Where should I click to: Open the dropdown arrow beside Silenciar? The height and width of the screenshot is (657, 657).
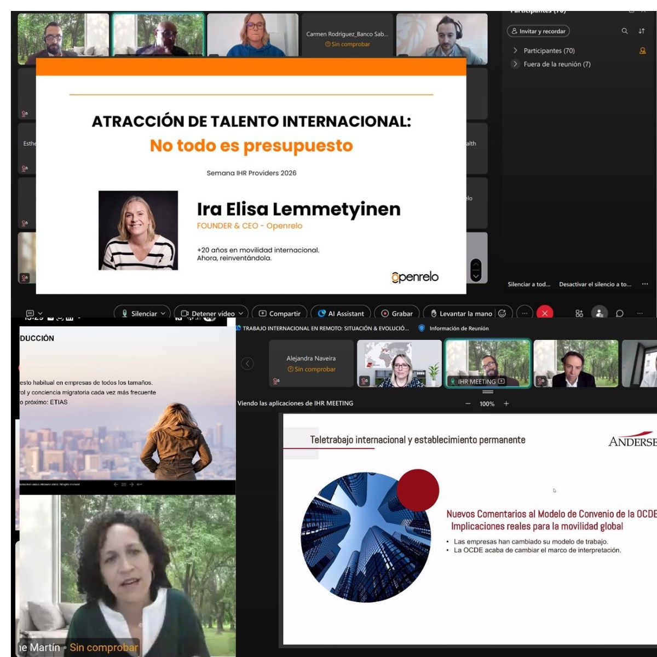pos(163,314)
